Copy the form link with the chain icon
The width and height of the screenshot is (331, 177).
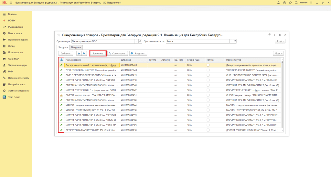click(269, 35)
